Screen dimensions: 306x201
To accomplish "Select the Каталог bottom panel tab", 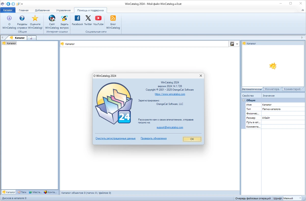I will coord(9,192).
